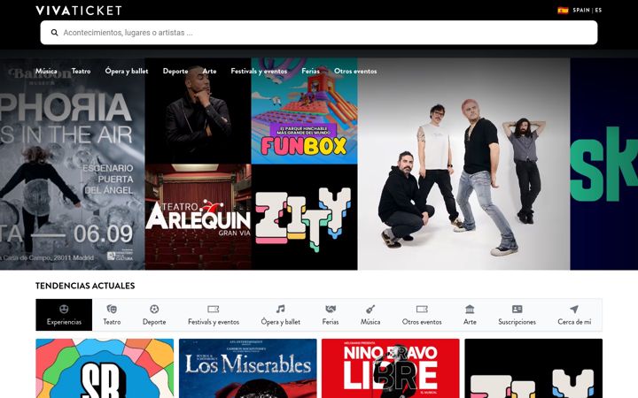Select the Música trend tab label
This screenshot has width=638, height=398.
click(x=370, y=322)
